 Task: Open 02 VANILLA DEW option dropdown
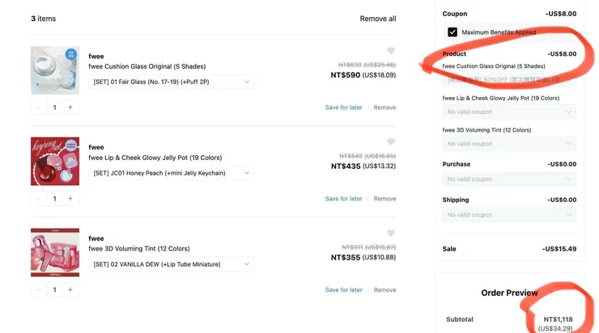pos(171,264)
